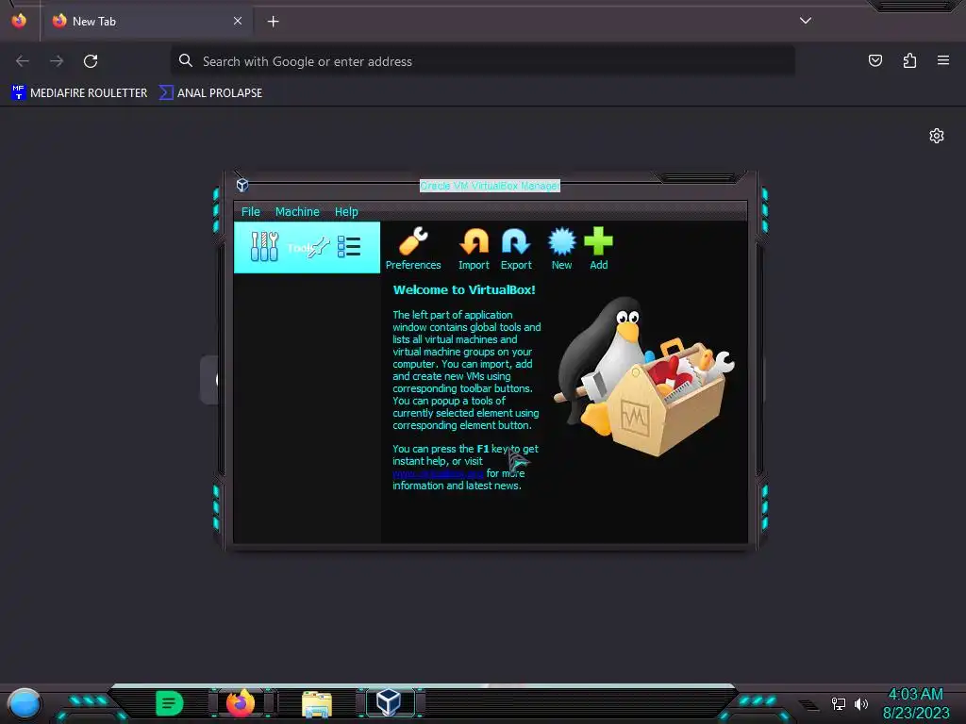Screen dimensions: 966x724
Task: Create a New virtual machine
Action: point(561,248)
